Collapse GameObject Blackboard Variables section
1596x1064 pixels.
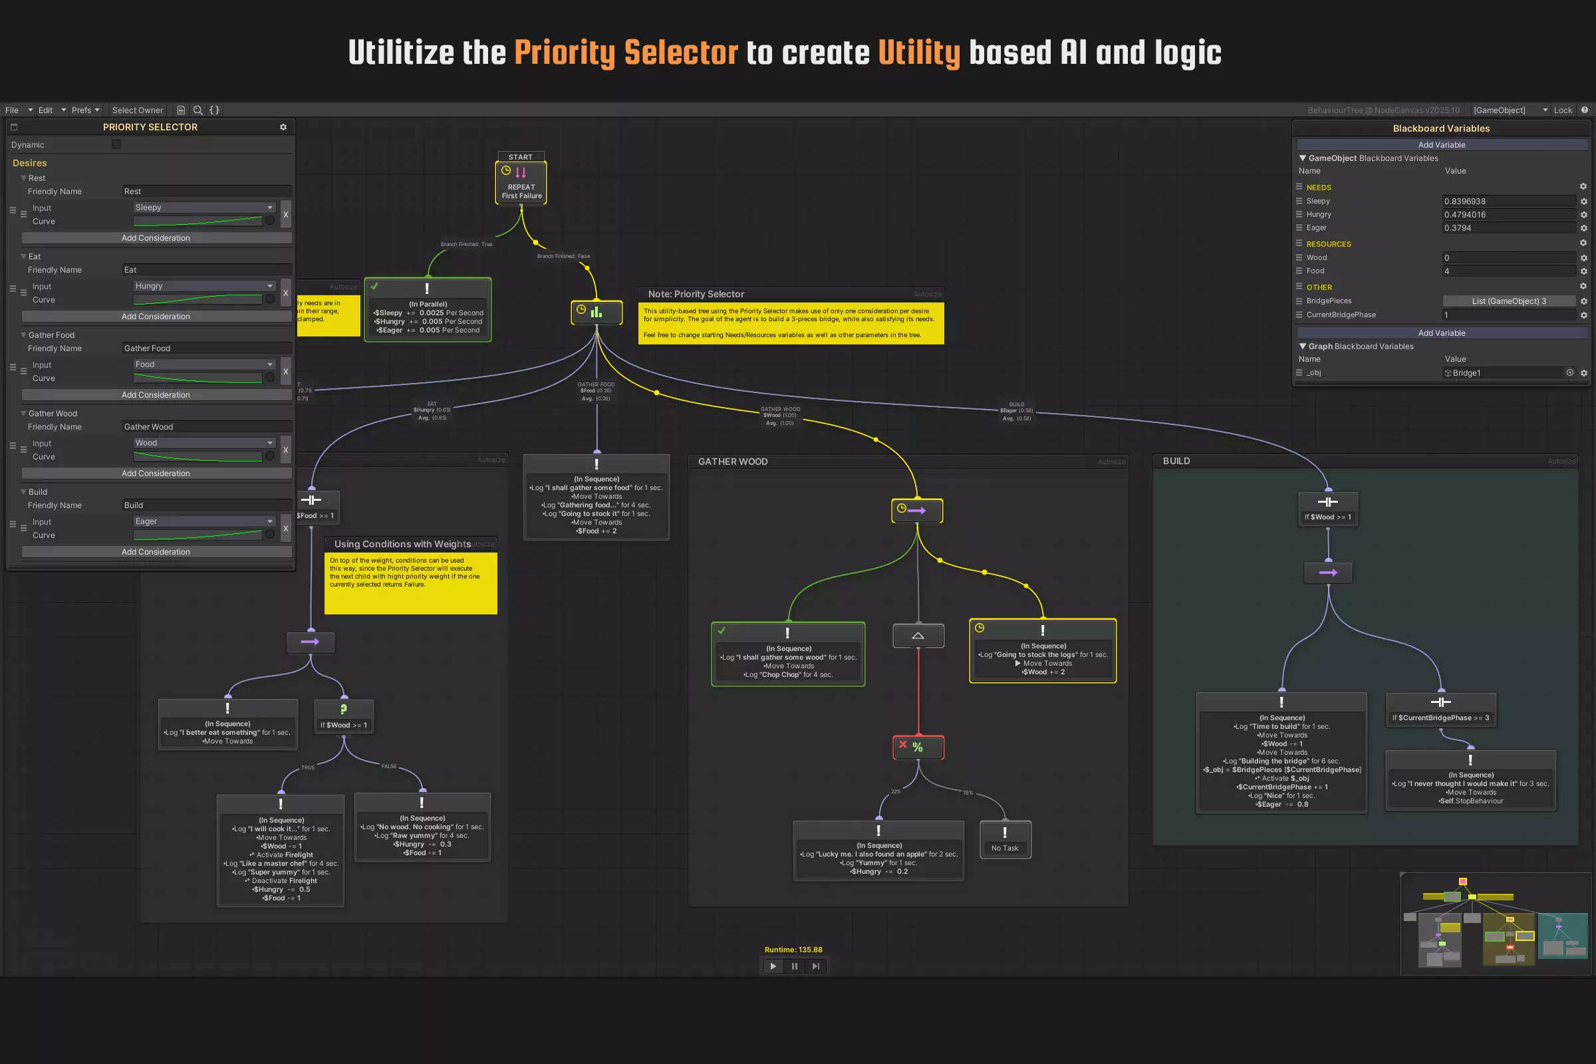(1302, 158)
